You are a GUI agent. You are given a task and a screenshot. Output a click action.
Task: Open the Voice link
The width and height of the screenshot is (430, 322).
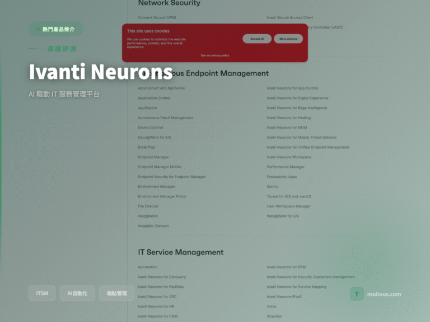tap(272, 307)
